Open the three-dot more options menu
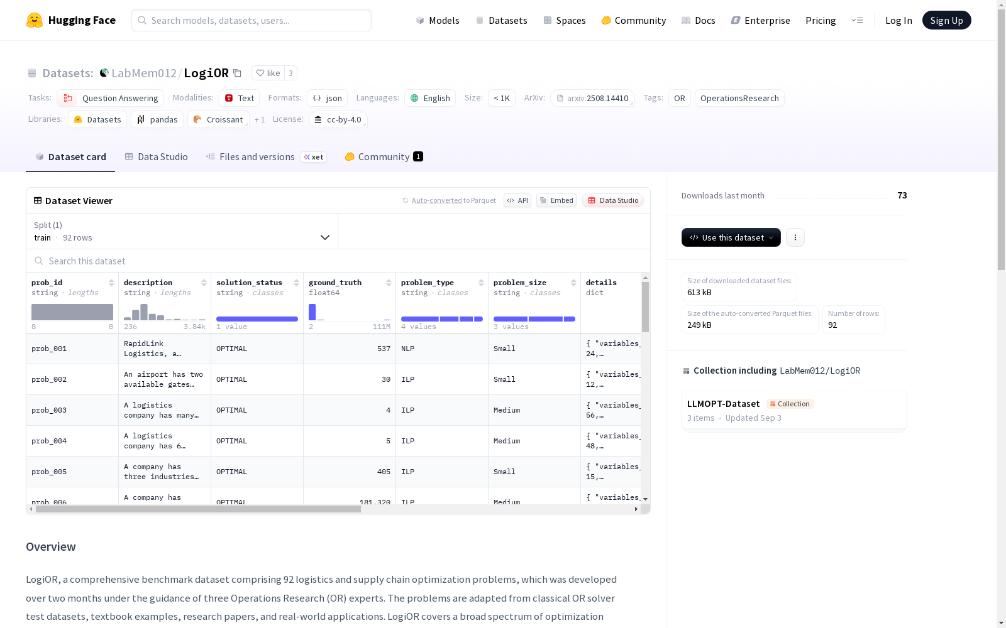 coord(795,237)
